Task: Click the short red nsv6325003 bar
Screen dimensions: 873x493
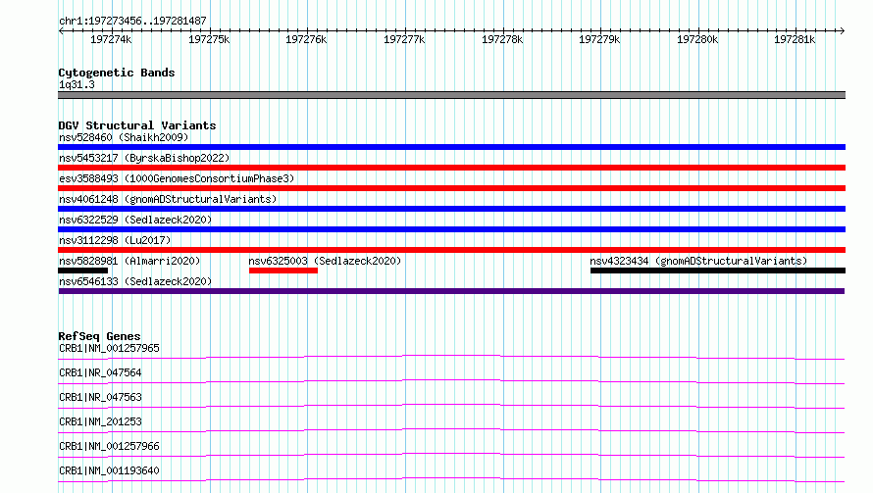Action: [283, 271]
